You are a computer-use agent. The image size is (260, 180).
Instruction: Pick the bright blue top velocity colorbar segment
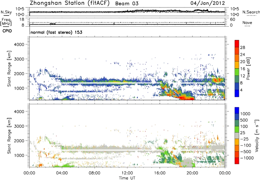click(x=237, y=110)
